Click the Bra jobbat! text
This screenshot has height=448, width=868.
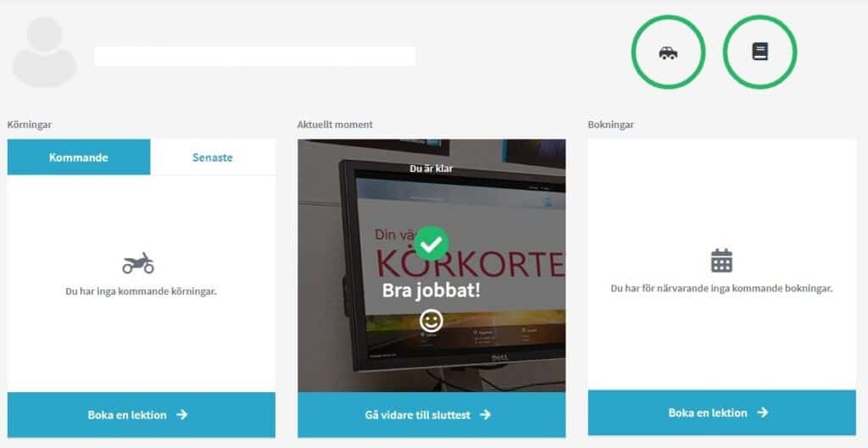[x=431, y=290]
